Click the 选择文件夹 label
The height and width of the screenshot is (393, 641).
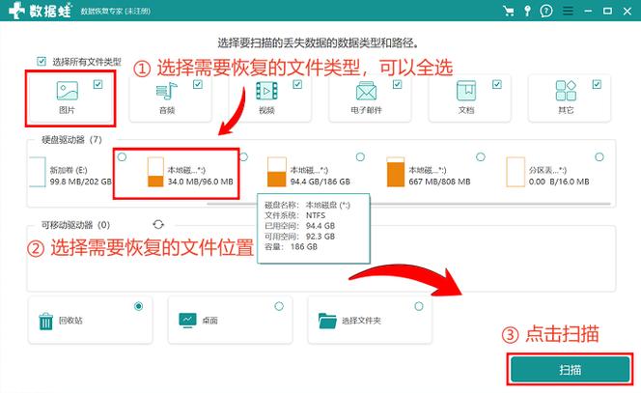point(361,321)
